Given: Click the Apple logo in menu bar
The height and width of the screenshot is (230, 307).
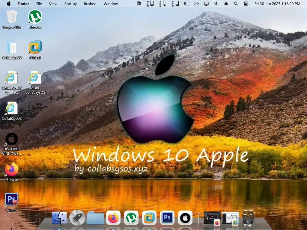Looking at the screenshot, I should [x=9, y=4].
